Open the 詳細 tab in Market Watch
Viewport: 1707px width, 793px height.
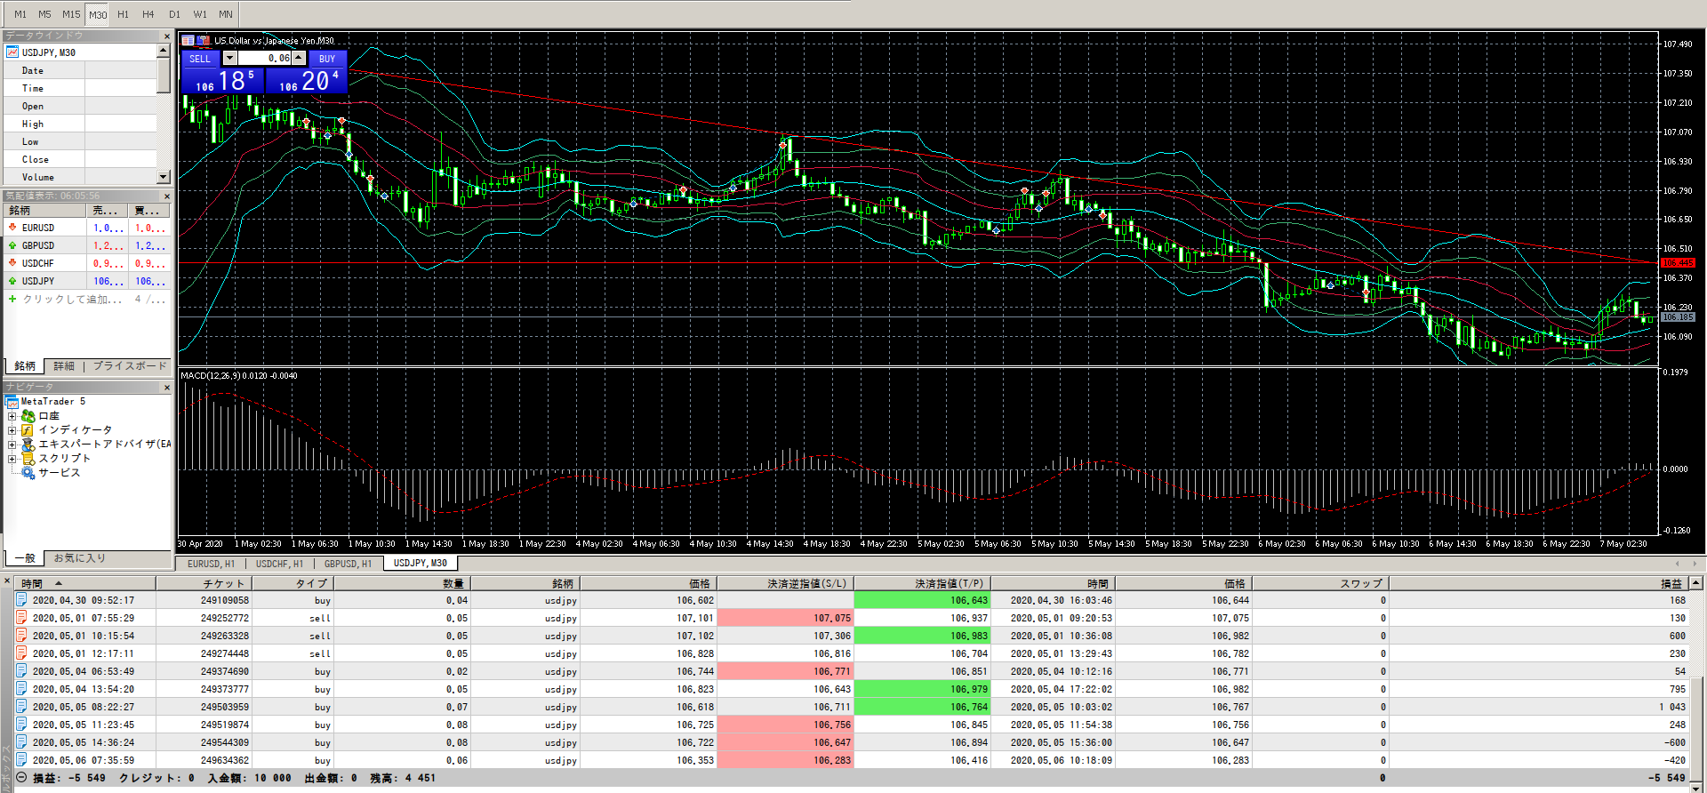[64, 366]
